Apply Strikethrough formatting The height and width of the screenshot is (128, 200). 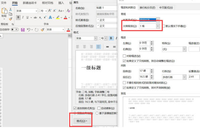click(x=35, y=17)
